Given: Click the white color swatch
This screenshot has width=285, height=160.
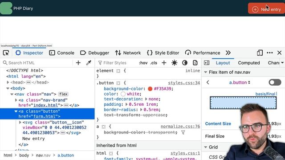Looking at the screenshot, I should [x=123, y=94].
